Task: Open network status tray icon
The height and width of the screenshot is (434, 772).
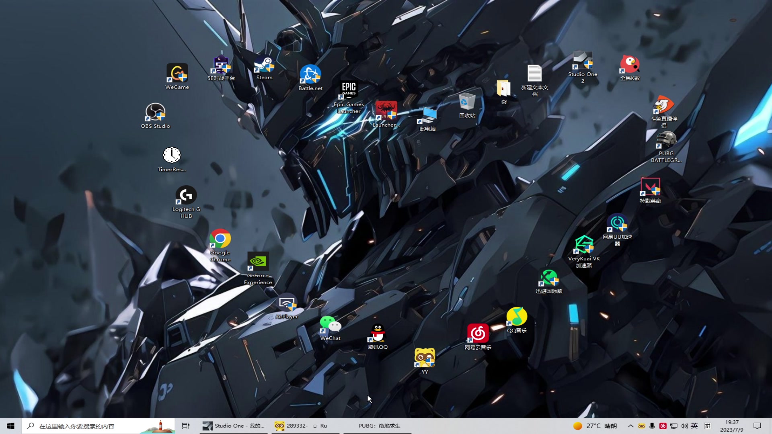Action: point(673,426)
